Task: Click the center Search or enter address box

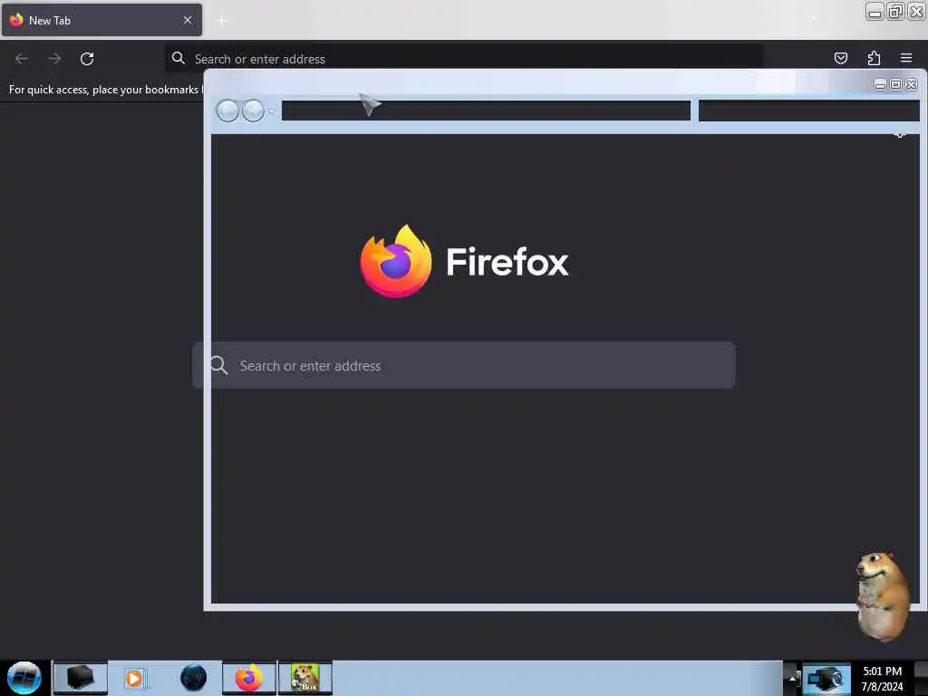Action: [x=463, y=365]
